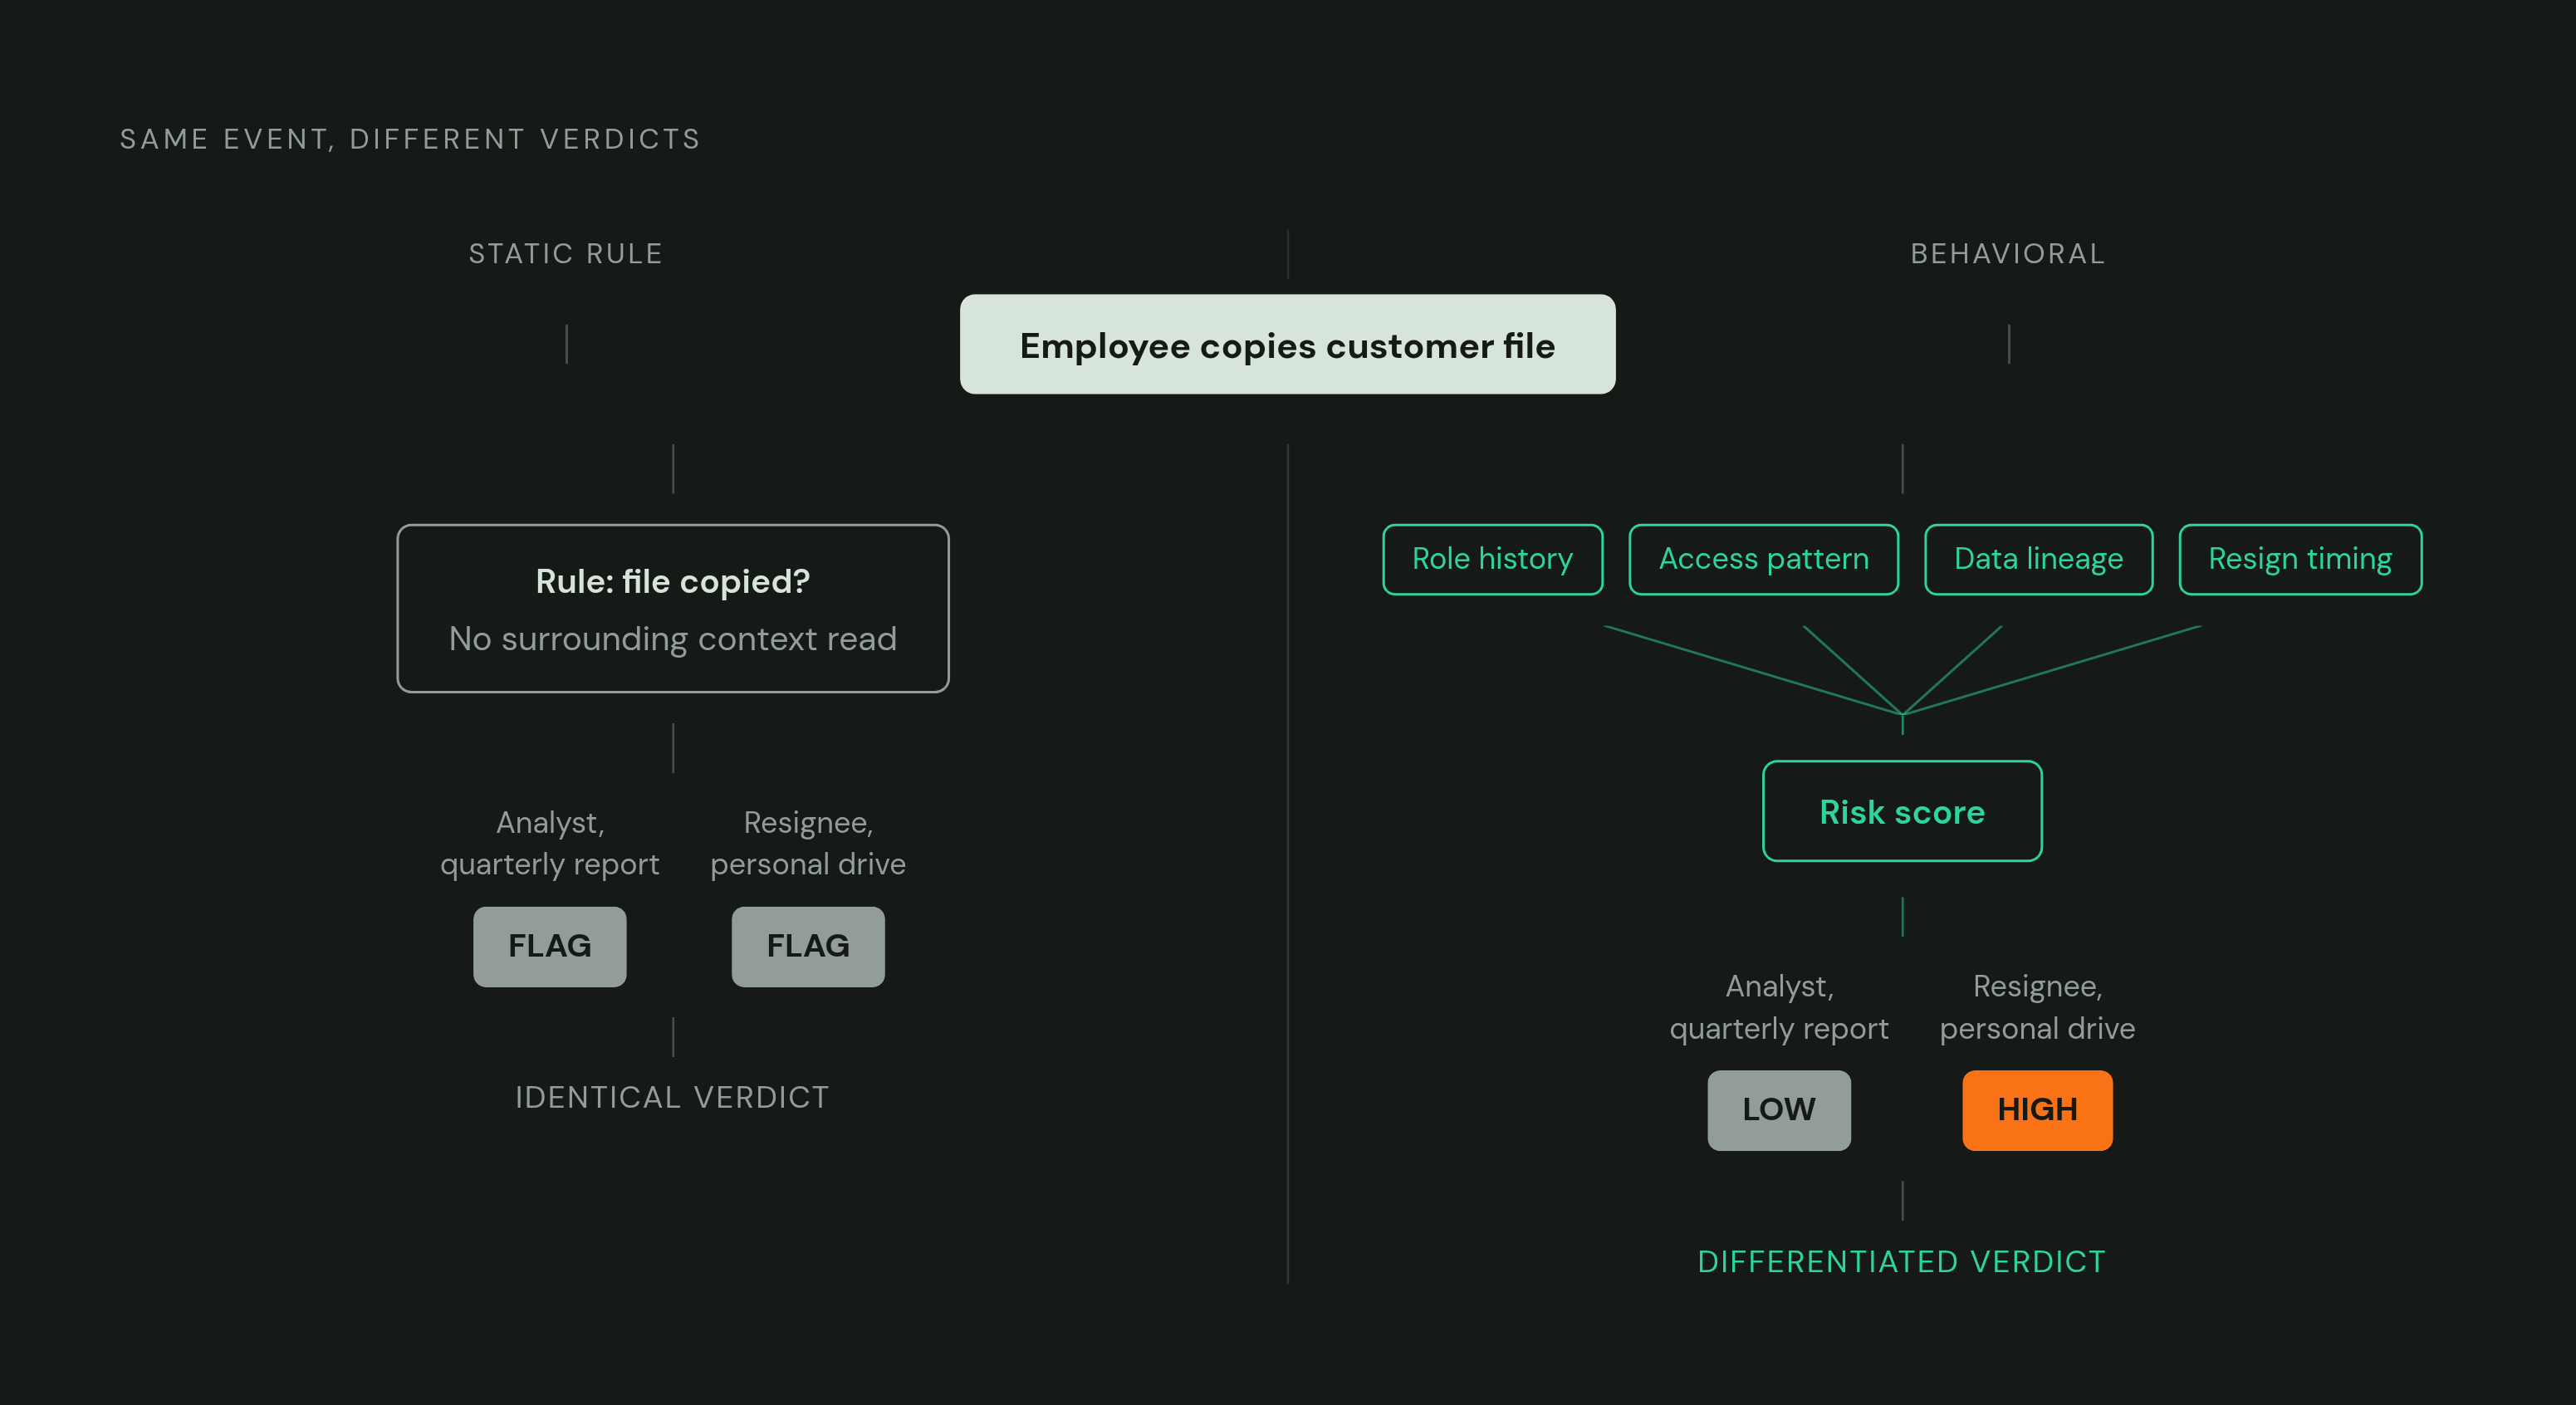Click the BEHAVIORAL heading

pos(2008,254)
